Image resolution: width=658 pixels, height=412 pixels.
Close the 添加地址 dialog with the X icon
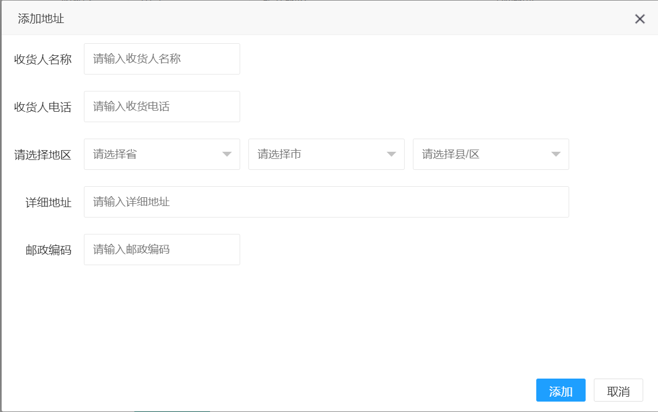tap(639, 19)
